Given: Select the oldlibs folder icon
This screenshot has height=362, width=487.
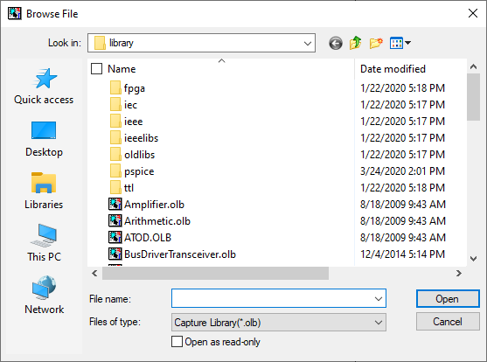Looking at the screenshot, I should [x=115, y=155].
